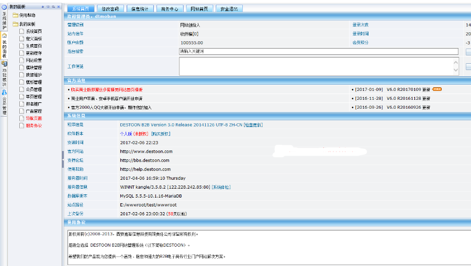The width and height of the screenshot is (471, 266).
Task: Click the house icon of 我的面板 tab
Action: 4,35
